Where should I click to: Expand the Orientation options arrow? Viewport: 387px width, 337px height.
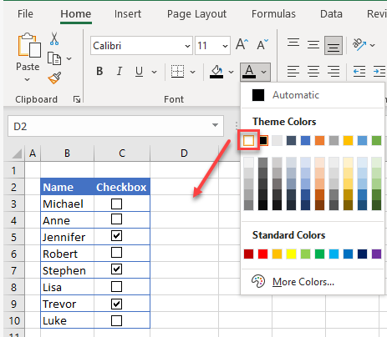tap(372, 45)
